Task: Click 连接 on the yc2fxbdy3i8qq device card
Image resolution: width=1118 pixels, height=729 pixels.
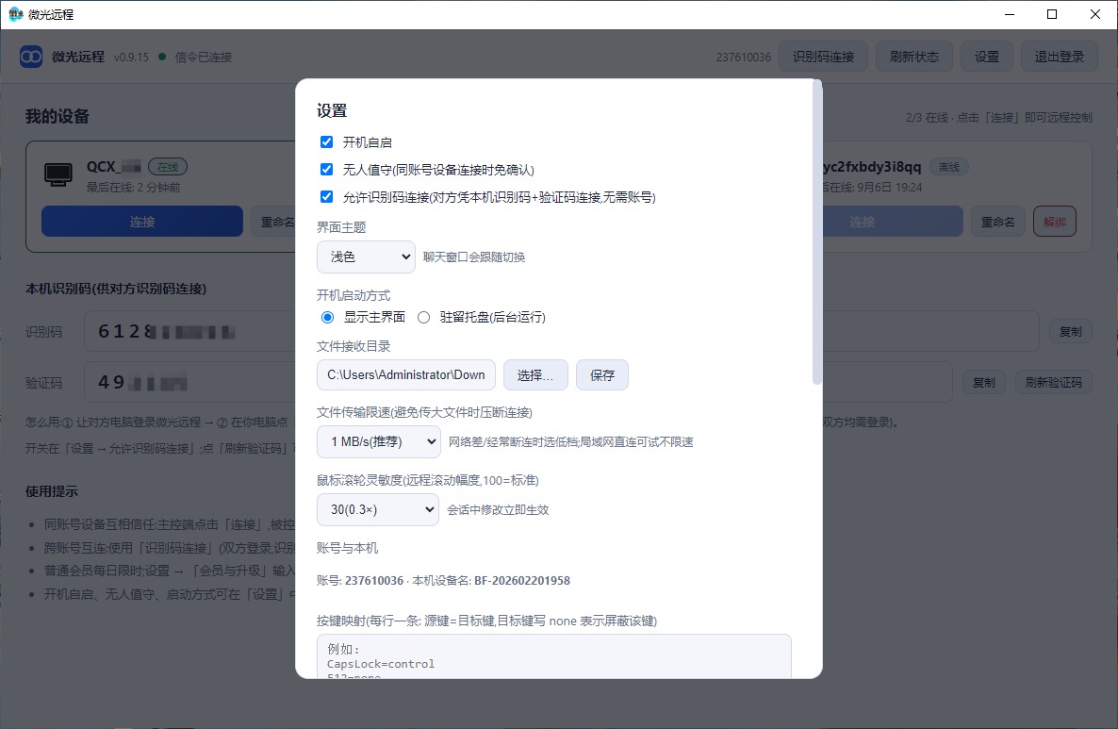Action: (x=892, y=221)
